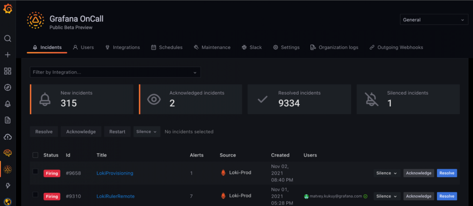The width and height of the screenshot is (473, 206).
Task: Acknowledge the LokiRulerRemote incident
Action: [x=419, y=196]
